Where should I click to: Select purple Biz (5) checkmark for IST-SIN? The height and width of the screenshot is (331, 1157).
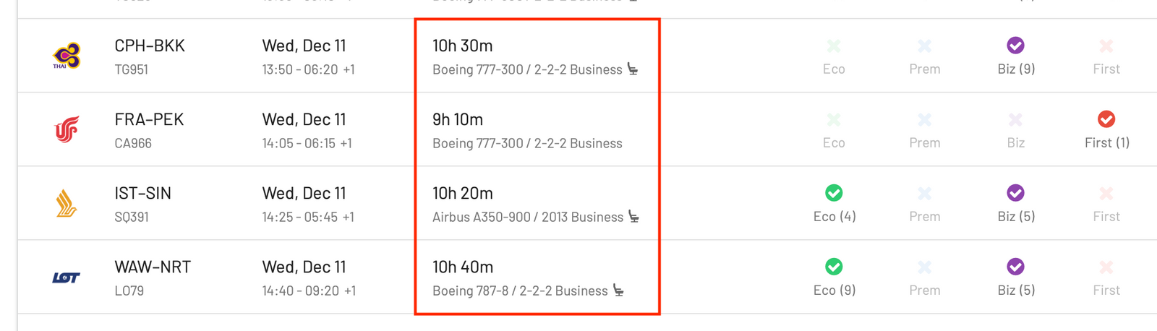pos(1015,193)
